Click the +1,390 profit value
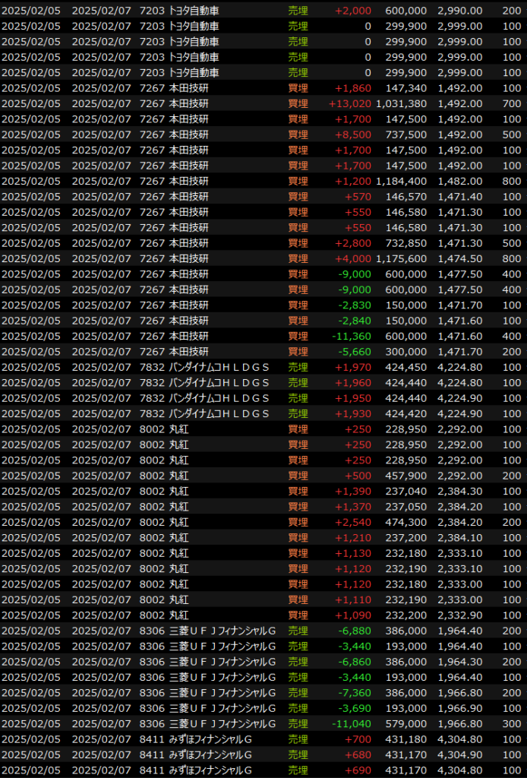Image resolution: width=527 pixels, height=778 pixels. point(353,491)
